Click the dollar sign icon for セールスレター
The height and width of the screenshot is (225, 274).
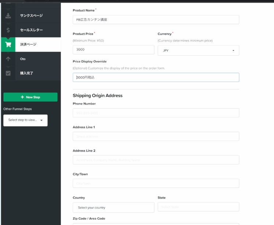(8, 30)
